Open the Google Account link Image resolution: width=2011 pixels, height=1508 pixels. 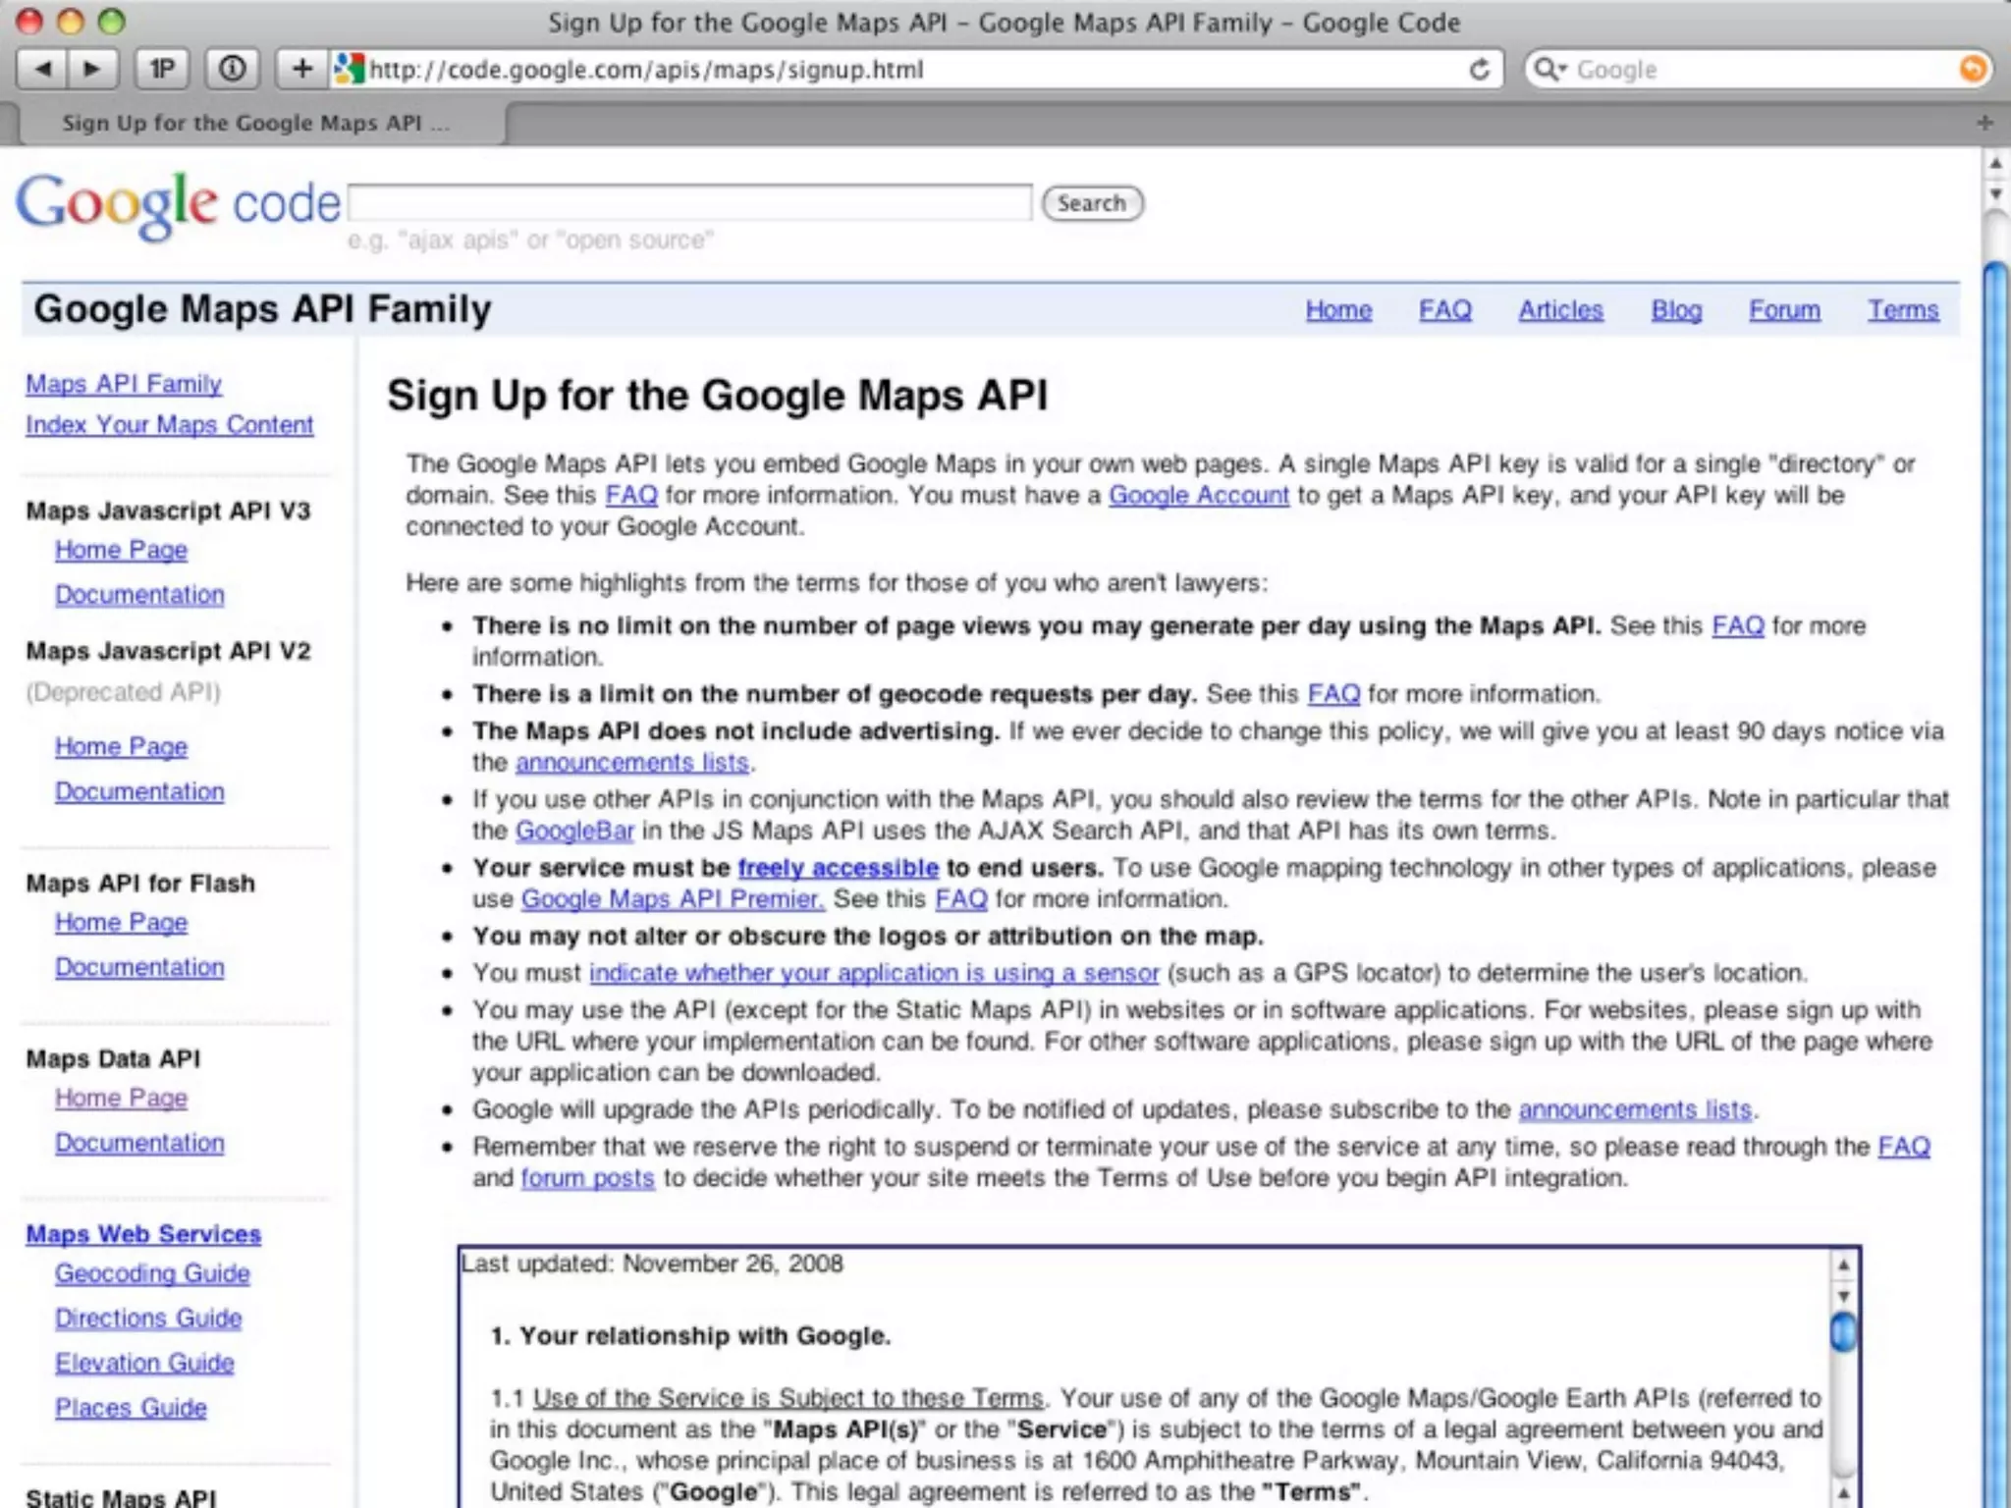tap(1198, 496)
